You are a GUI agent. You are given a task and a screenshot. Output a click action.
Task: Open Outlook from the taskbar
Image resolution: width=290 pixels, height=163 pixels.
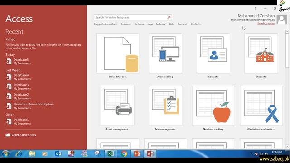click(x=58, y=153)
